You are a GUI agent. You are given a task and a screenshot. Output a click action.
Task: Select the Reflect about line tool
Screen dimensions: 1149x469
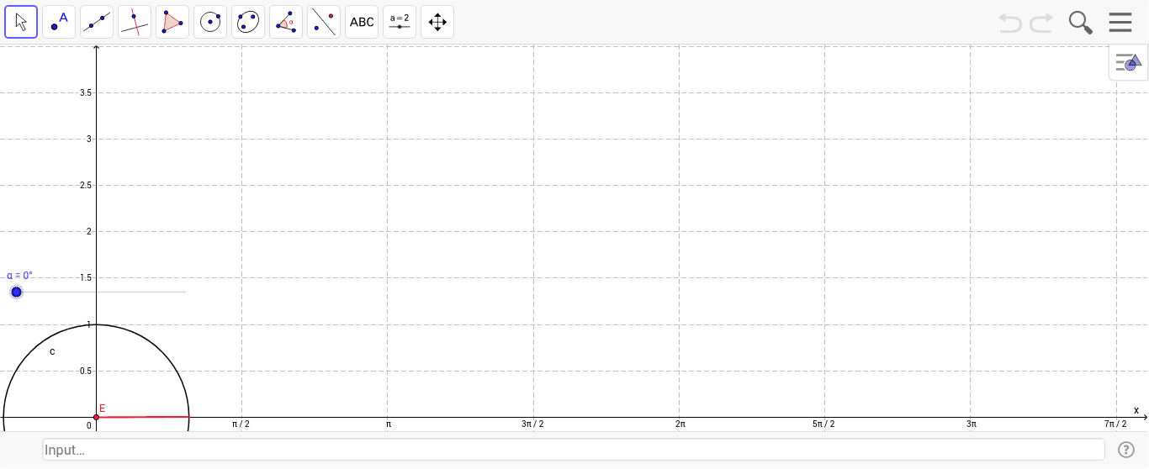click(324, 22)
